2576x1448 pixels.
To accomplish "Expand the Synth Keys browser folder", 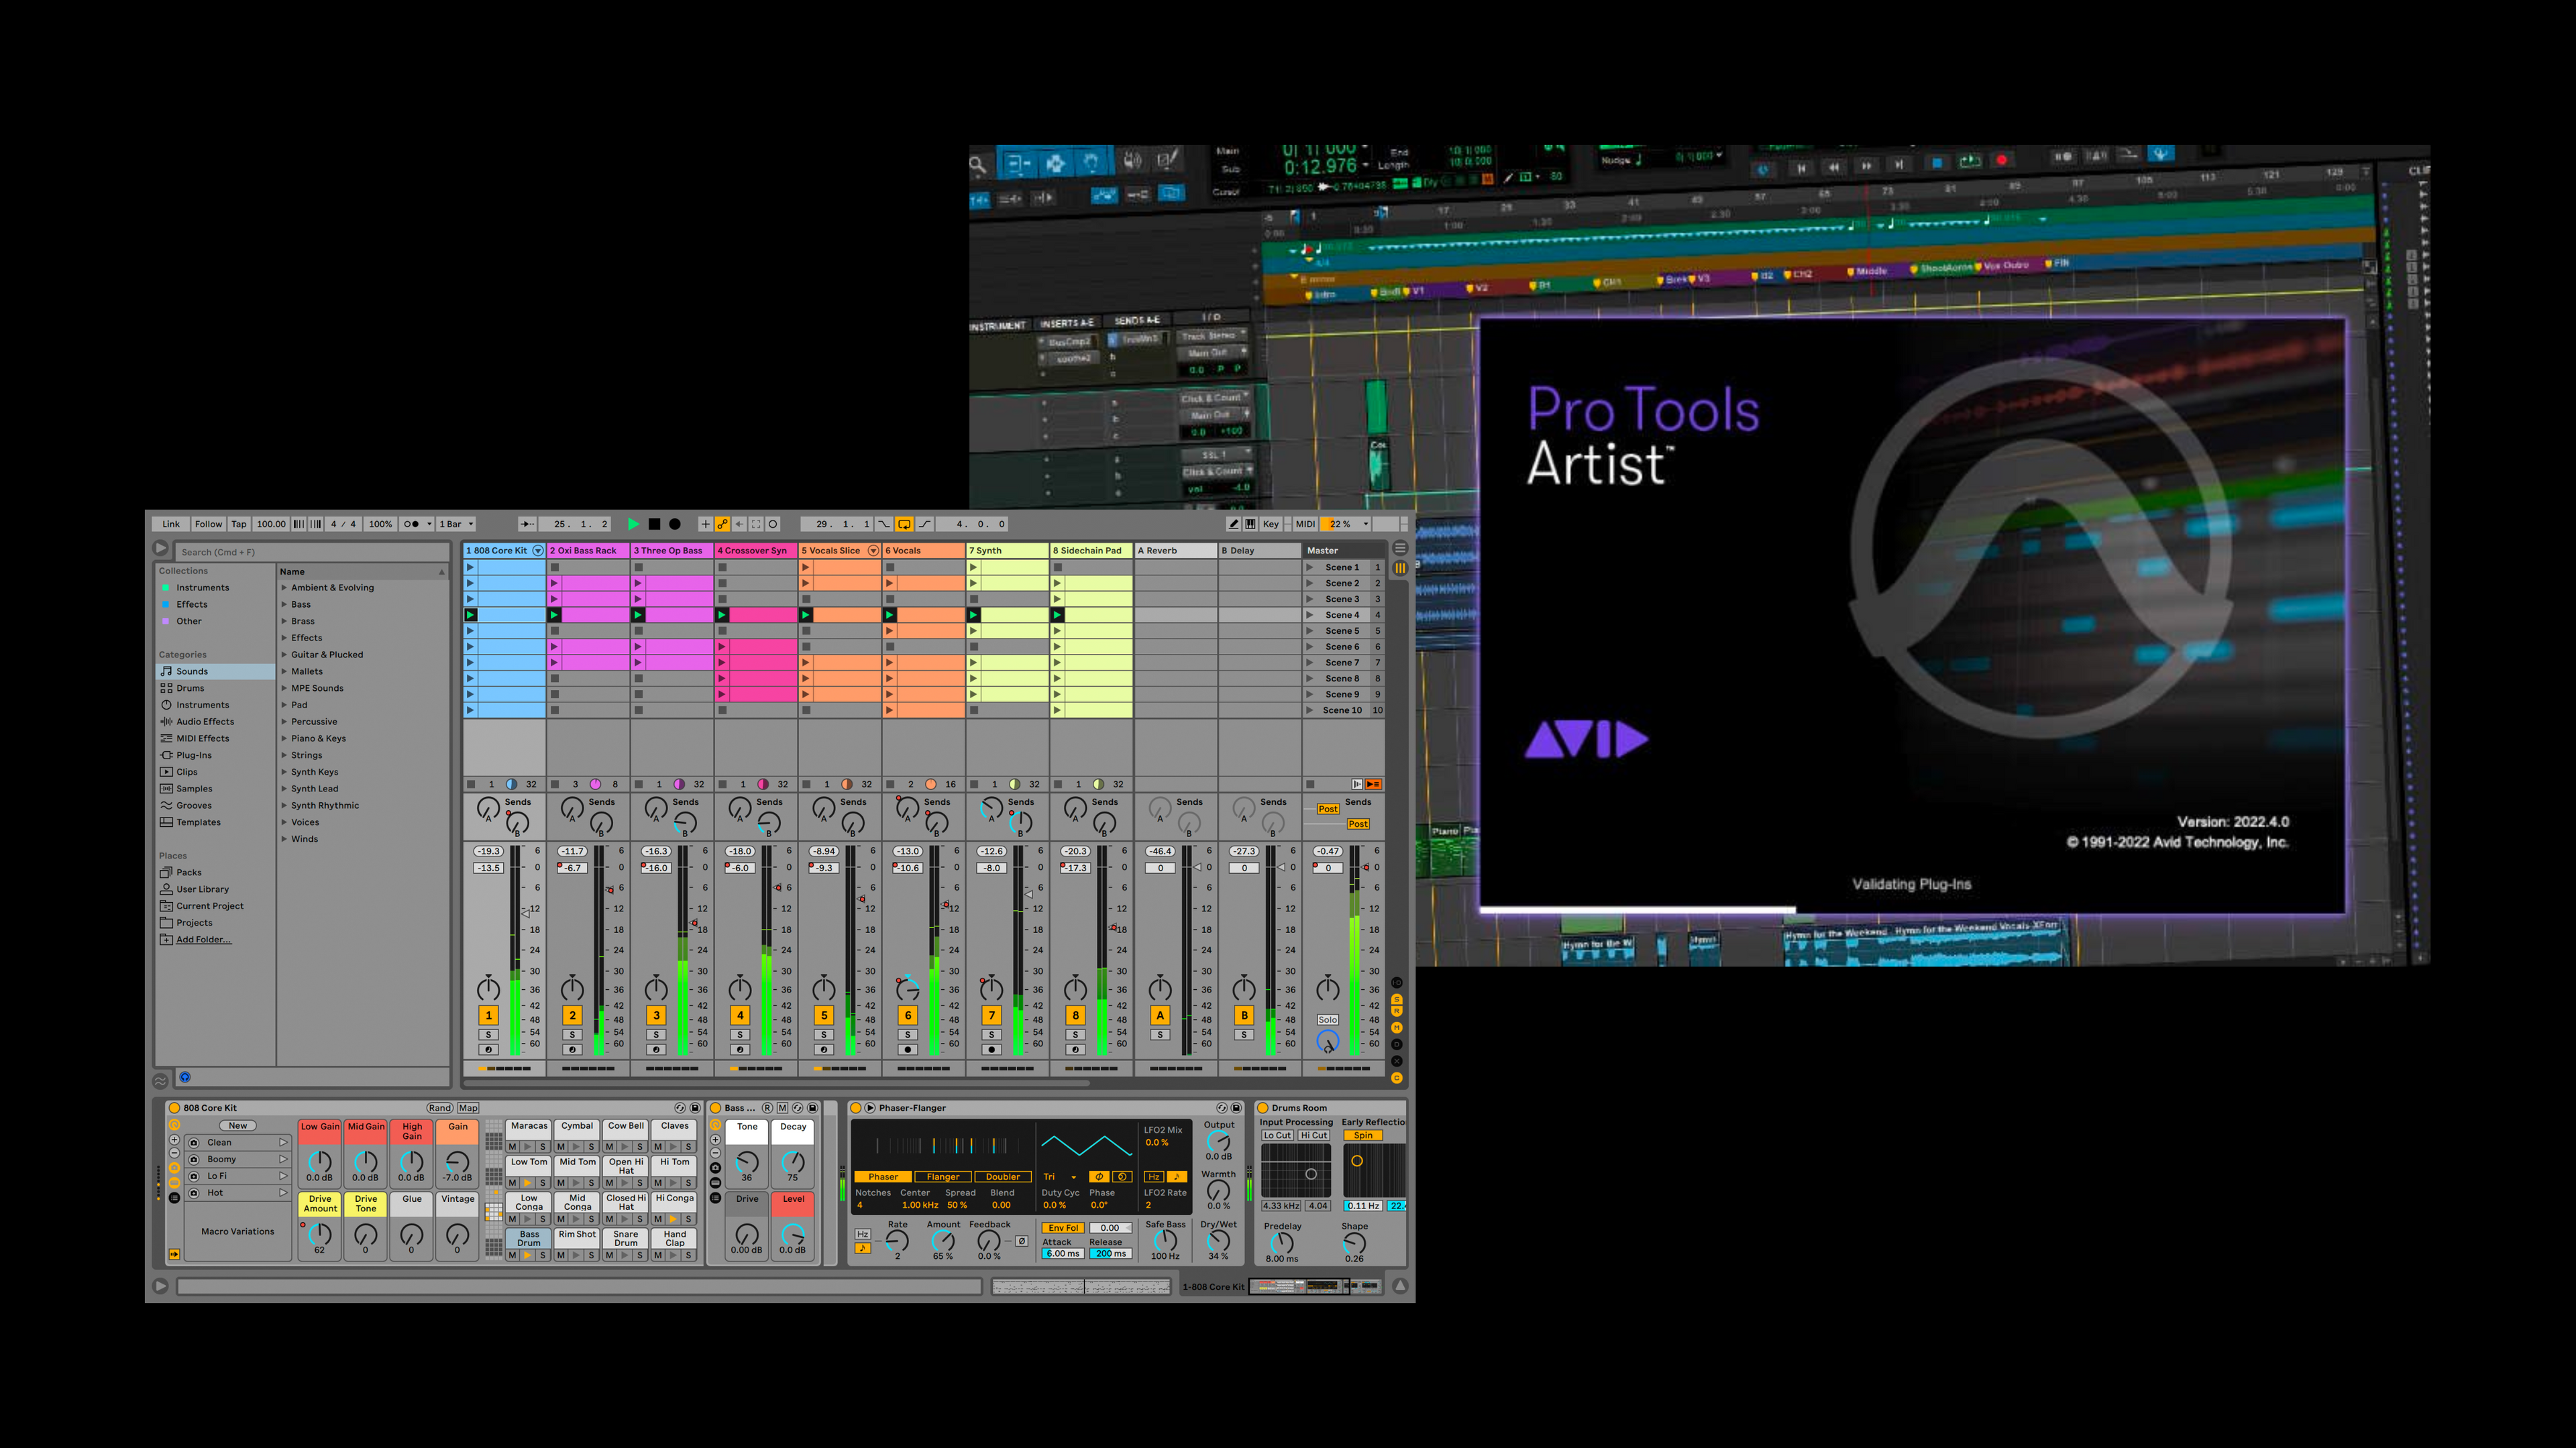I will (284, 772).
